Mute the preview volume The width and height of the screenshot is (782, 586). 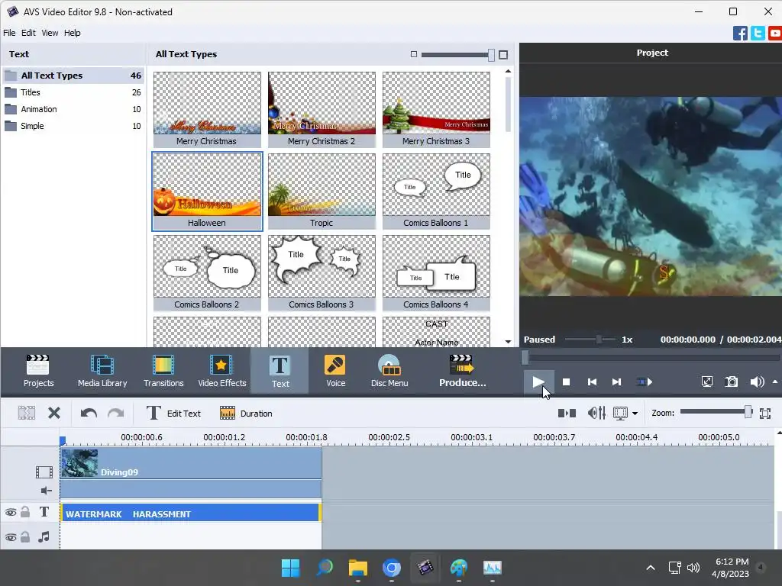(757, 382)
